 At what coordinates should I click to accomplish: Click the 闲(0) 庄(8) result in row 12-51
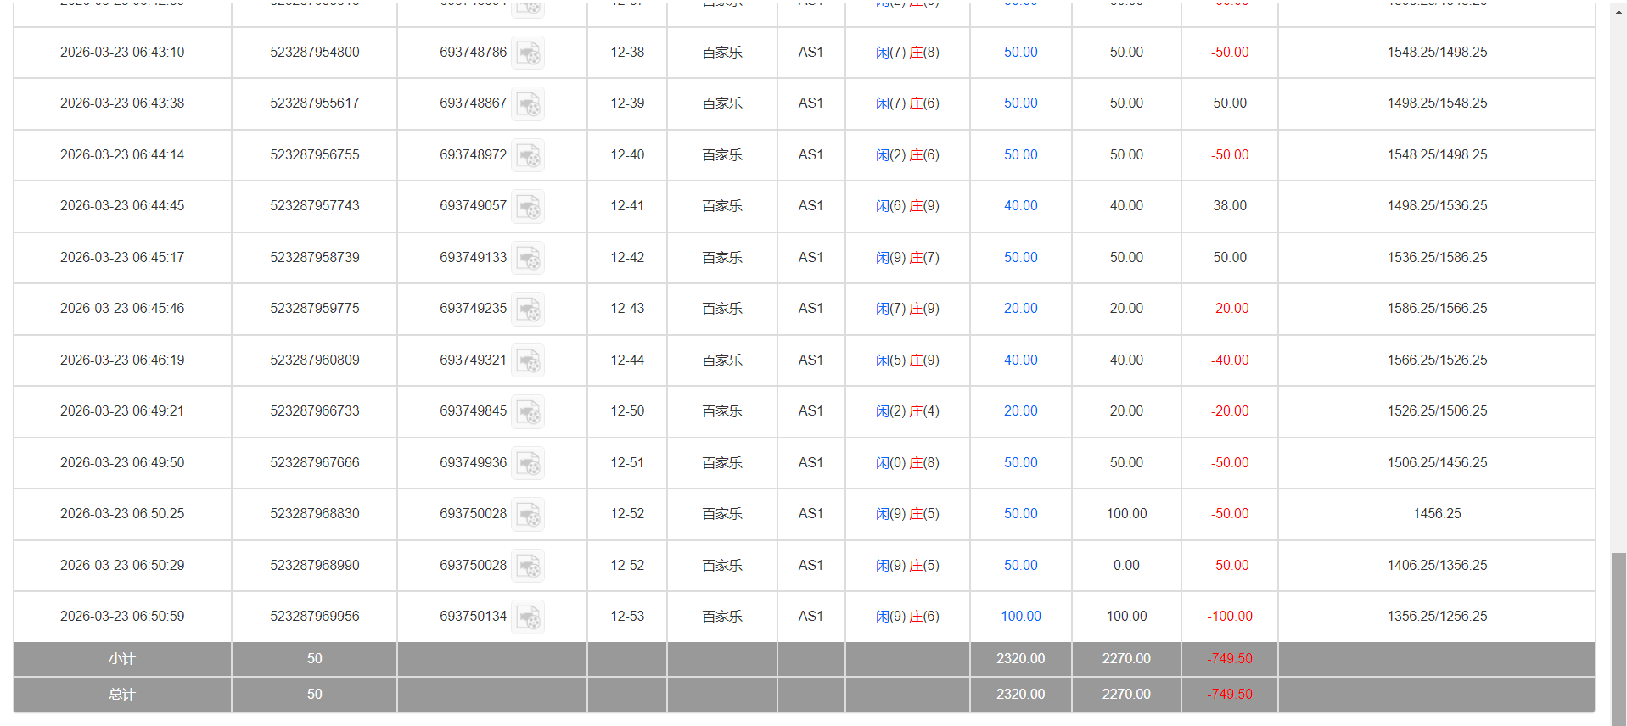coord(907,463)
